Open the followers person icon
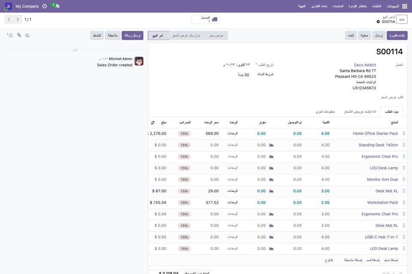412x274 pixels. pyautogui.click(x=10, y=35)
